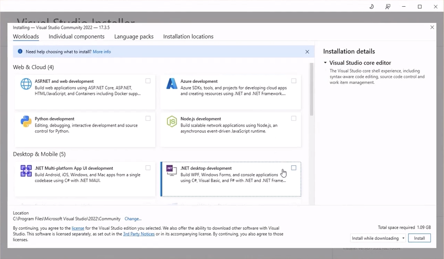The image size is (444, 259).
Task: Open the More info link
Action: [102, 52]
